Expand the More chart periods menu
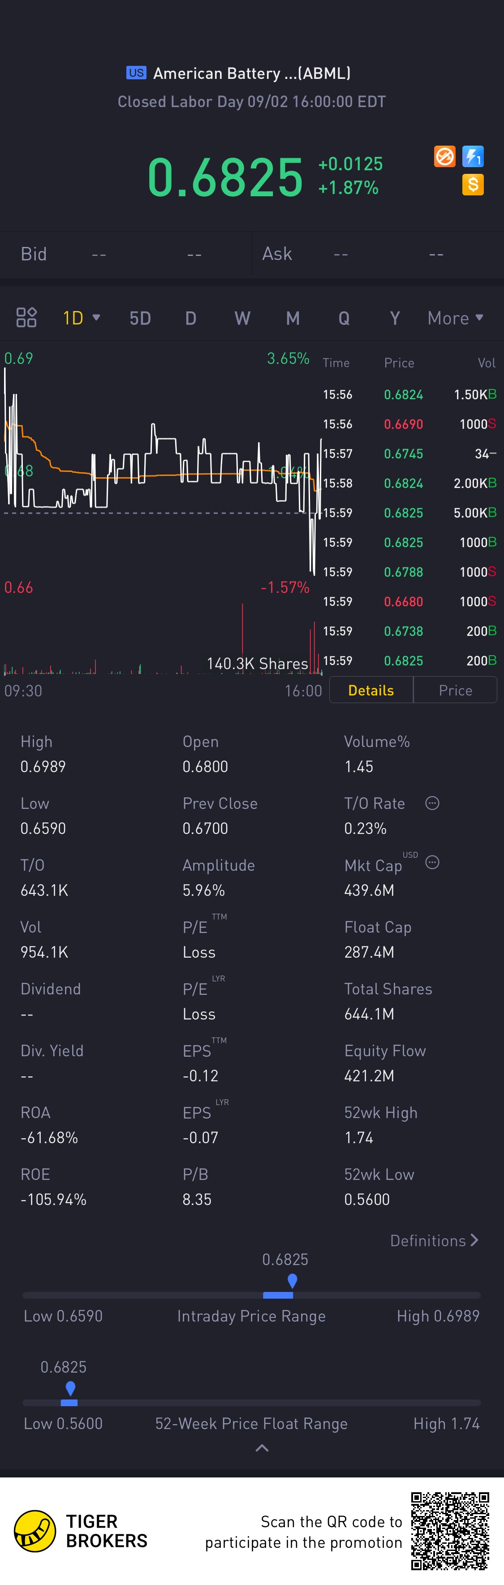 (x=455, y=317)
